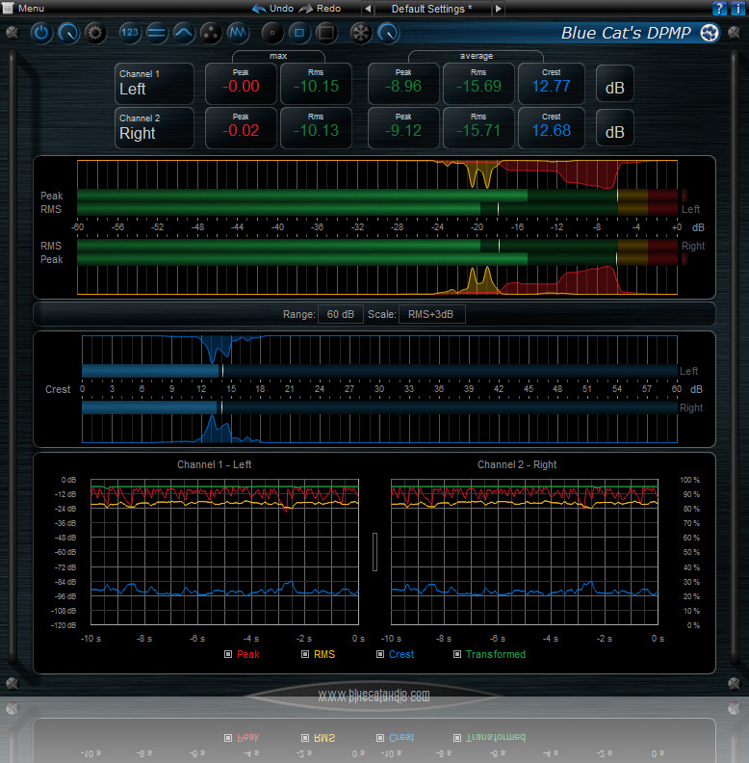Toggle the Transformed curve checkbox
Viewport: 749px width, 763px height.
457,654
